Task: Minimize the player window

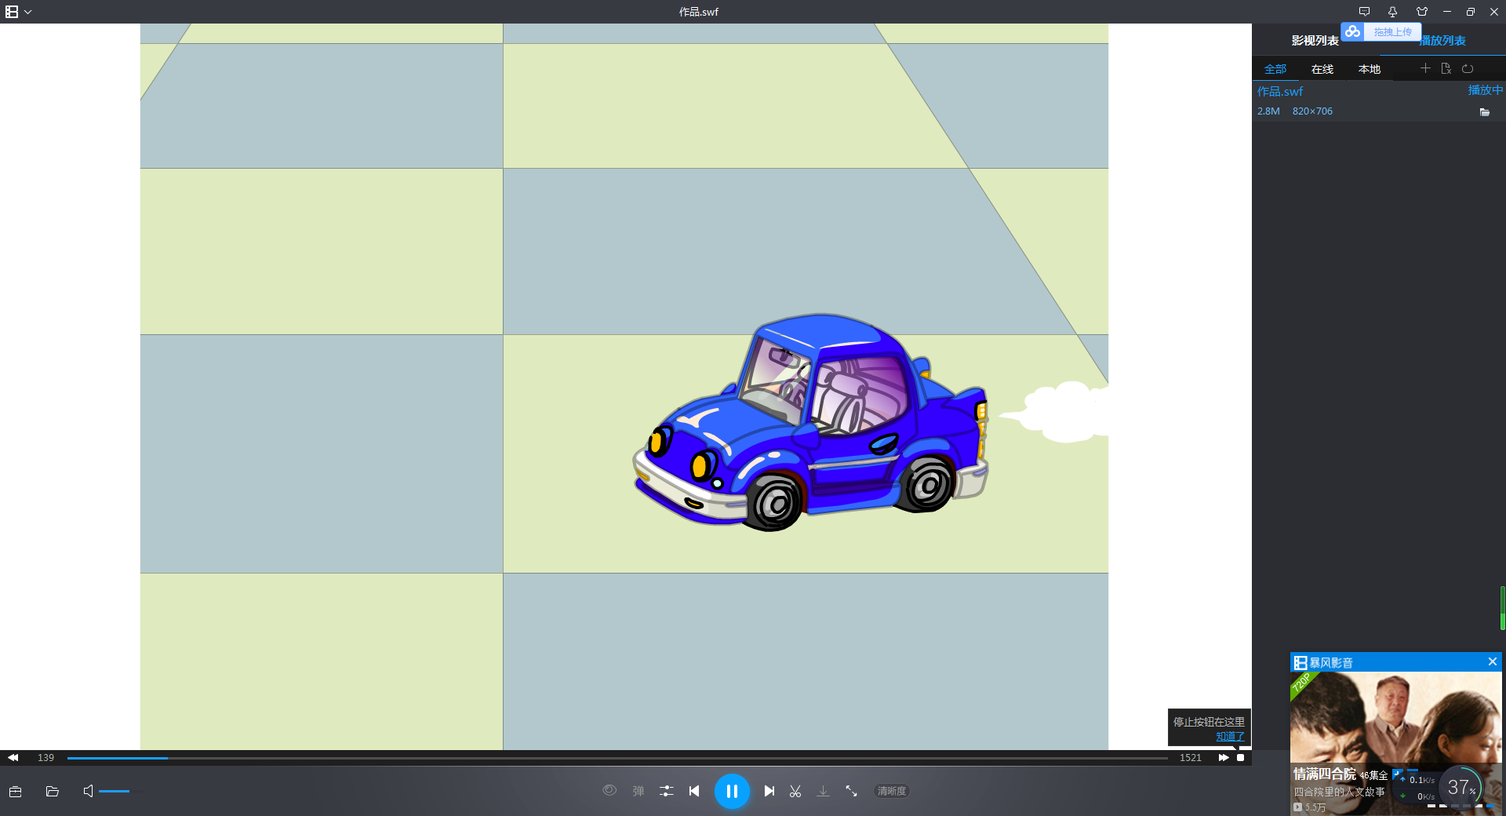Action: [x=1447, y=12]
